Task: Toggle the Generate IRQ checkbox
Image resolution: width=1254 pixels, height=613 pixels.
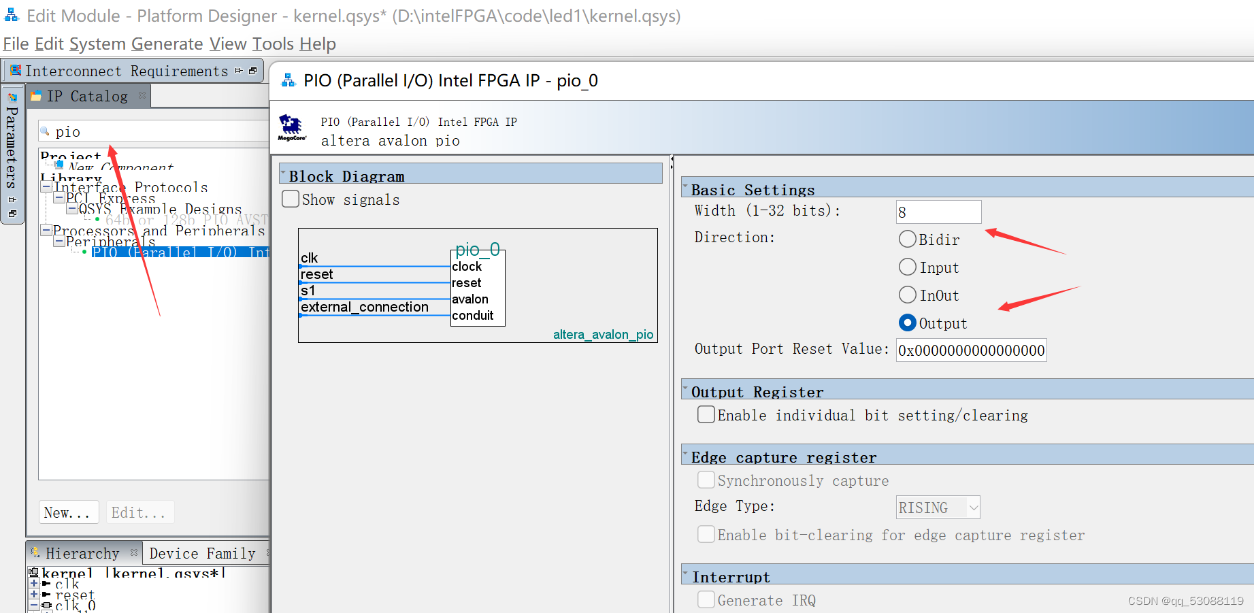Action: (706, 599)
